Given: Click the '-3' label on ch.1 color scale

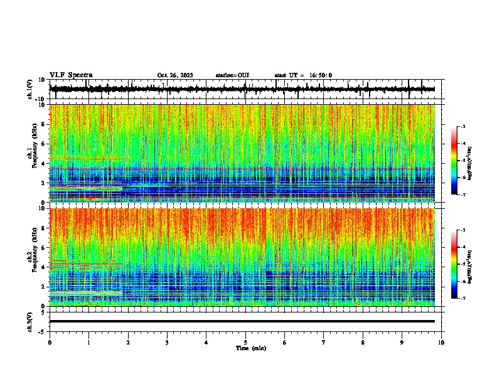Looking at the screenshot, I should (x=463, y=127).
